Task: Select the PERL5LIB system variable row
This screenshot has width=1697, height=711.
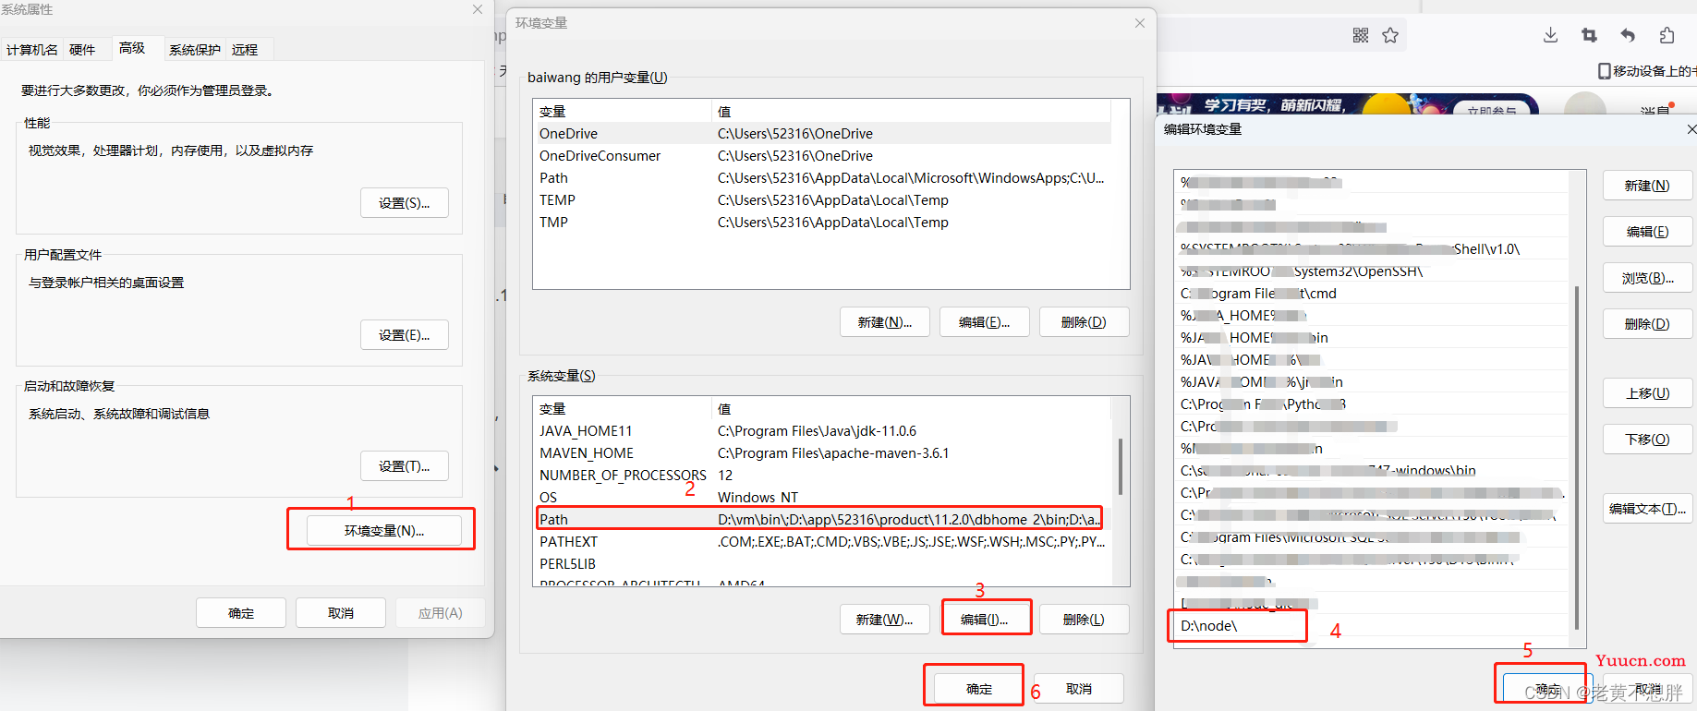Action: coord(822,564)
